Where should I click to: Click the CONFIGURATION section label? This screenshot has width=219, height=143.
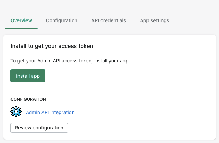28,99
